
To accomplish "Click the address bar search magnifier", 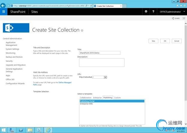I will tap(87, 6).
